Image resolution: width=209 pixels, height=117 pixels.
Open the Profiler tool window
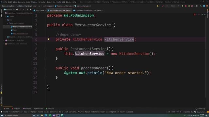pyautogui.click(x=39, y=109)
